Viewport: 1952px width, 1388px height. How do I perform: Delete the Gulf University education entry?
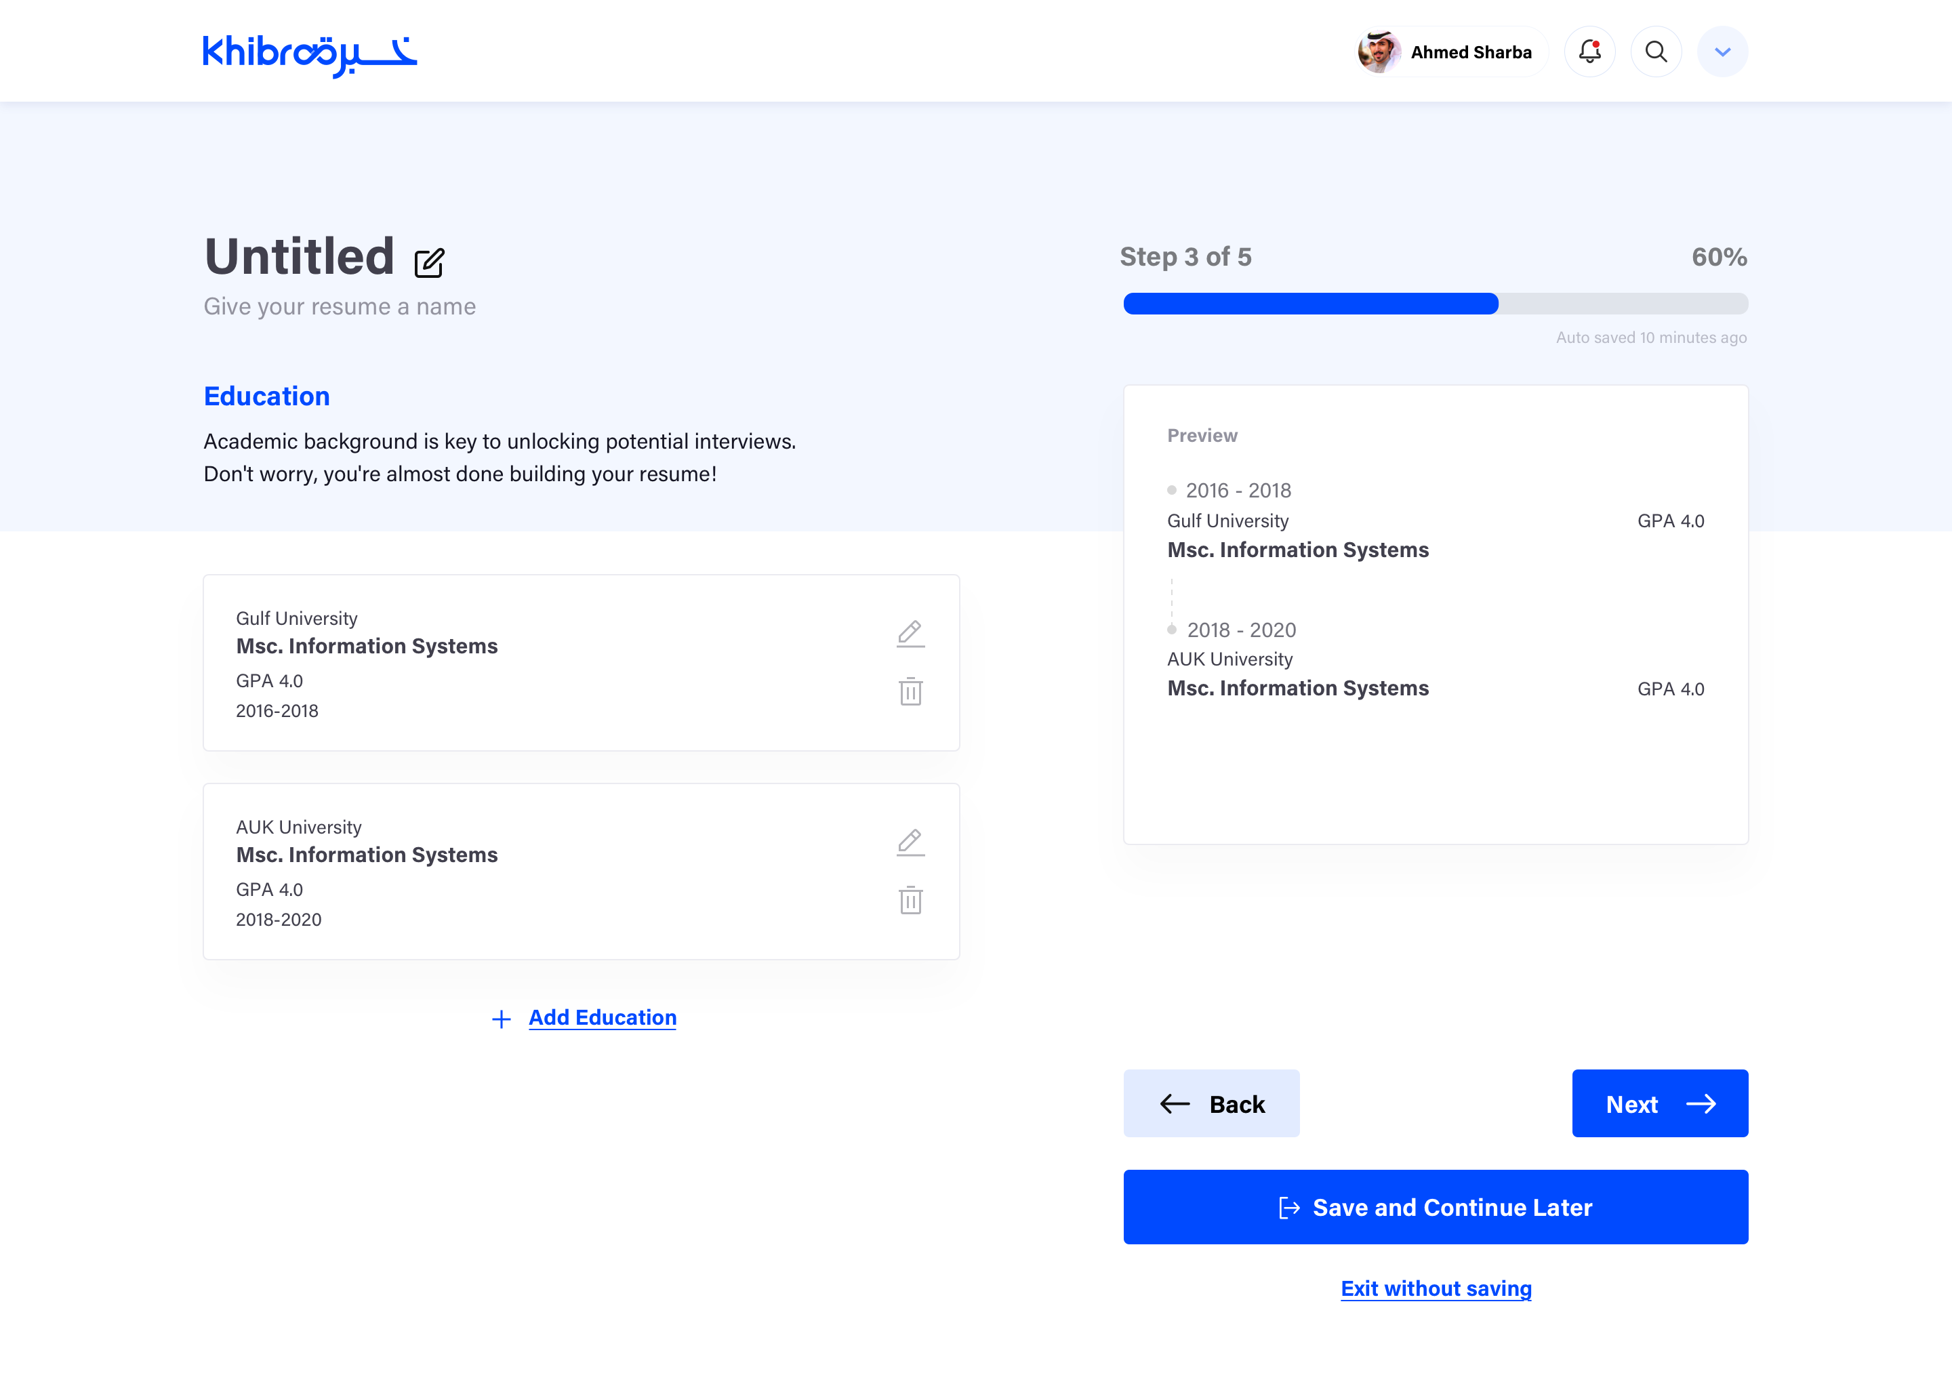click(x=910, y=691)
